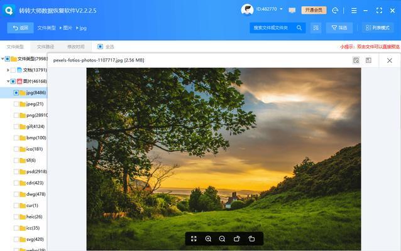This screenshot has width=401, height=251.
Task: Click the 图片 picture category icon
Action: (x=19, y=81)
